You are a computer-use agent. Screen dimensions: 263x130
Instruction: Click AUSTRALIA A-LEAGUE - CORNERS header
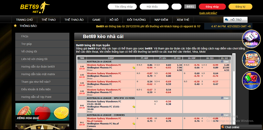(106, 115)
